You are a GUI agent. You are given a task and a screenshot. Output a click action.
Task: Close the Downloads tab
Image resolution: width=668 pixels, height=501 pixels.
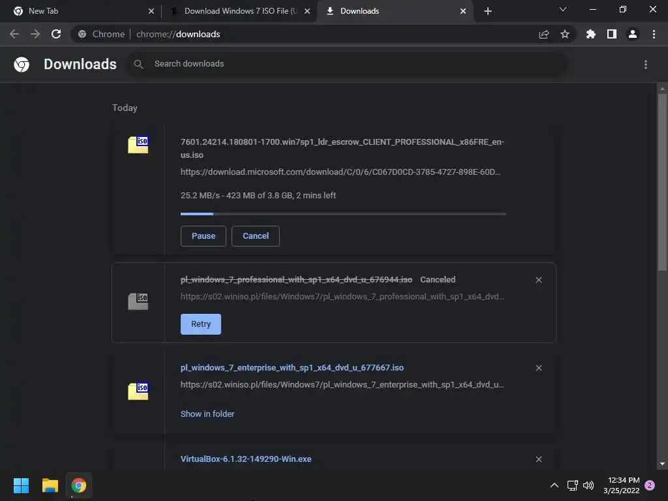tap(463, 11)
